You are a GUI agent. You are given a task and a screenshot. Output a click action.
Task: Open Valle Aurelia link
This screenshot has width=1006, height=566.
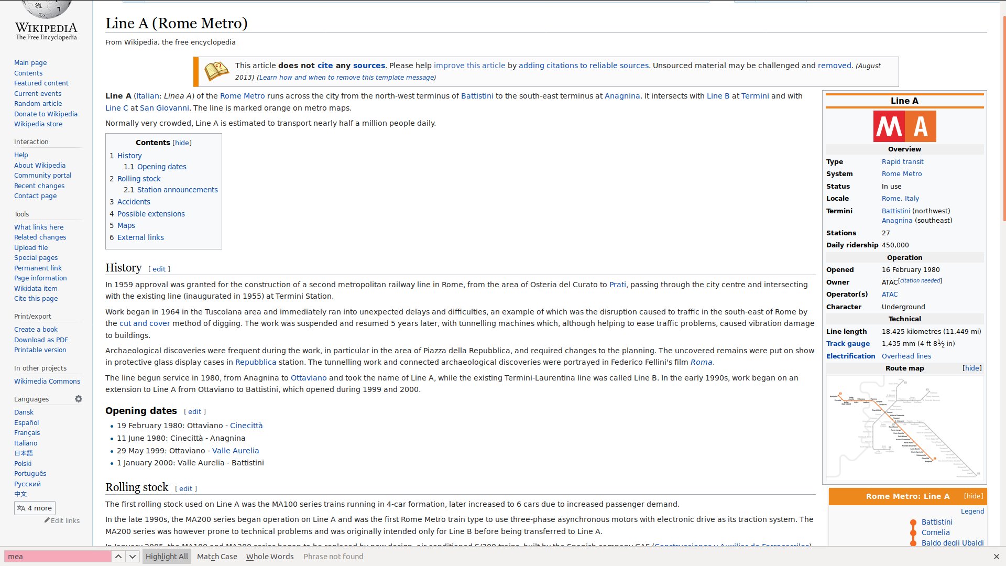235,451
